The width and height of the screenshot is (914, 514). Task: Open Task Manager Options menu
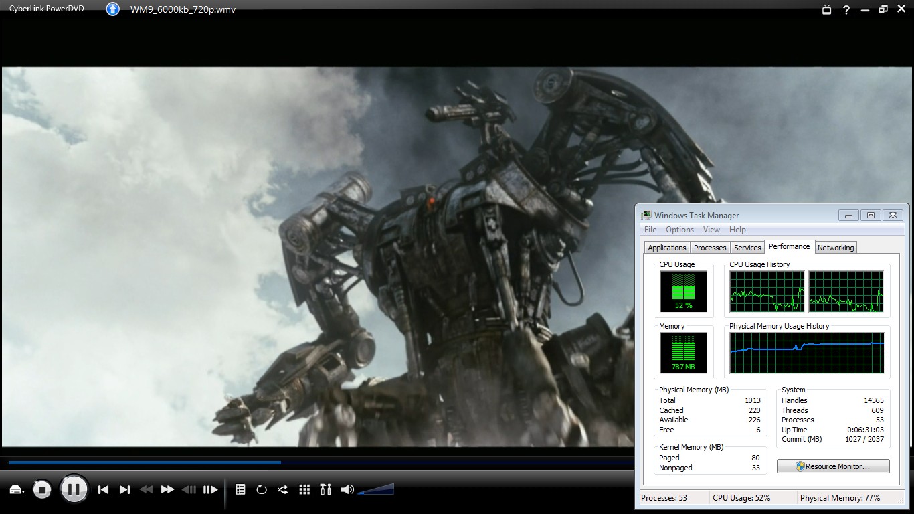pyautogui.click(x=680, y=230)
